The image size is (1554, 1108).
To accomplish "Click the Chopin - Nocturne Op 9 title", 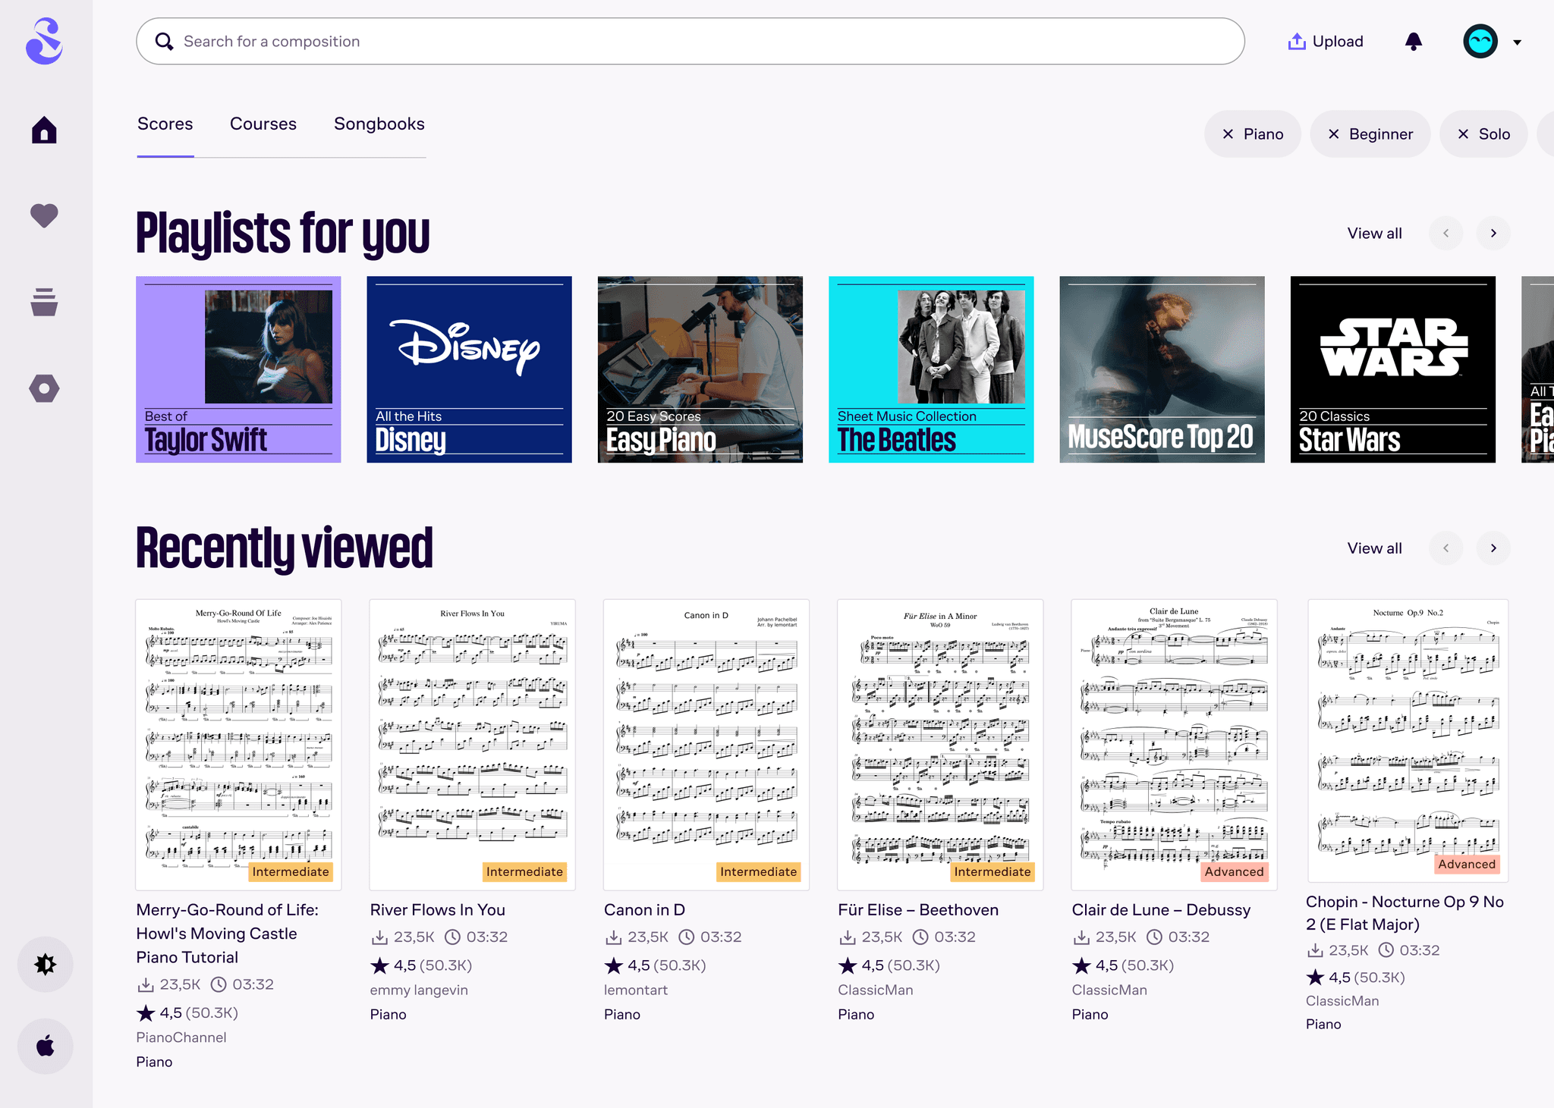I will [1405, 913].
